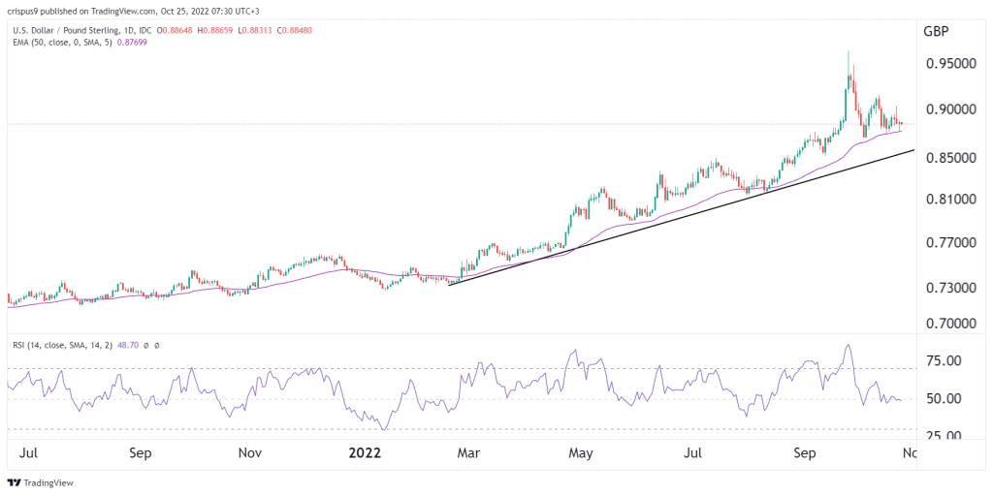Screen dimensions: 993x495
Task: Click the 0.81000 price axis label
Action: pos(952,200)
